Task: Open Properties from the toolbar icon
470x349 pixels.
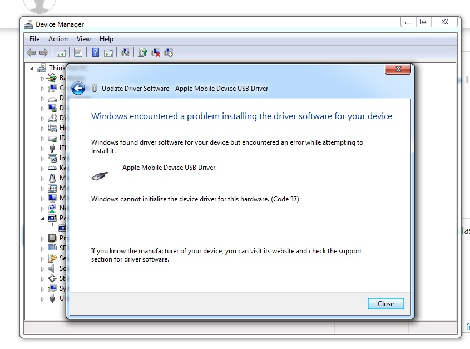Action: [78, 53]
